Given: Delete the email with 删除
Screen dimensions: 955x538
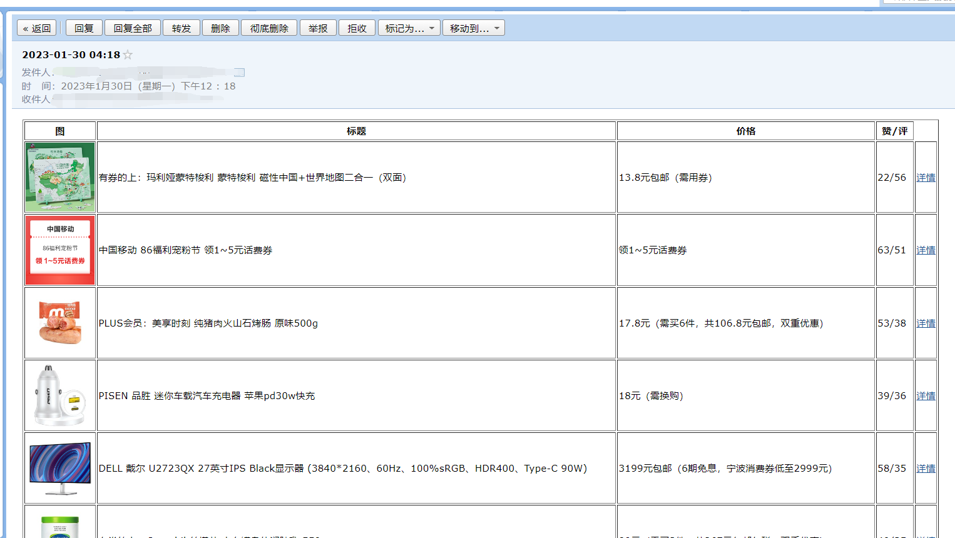Looking at the screenshot, I should tap(220, 28).
